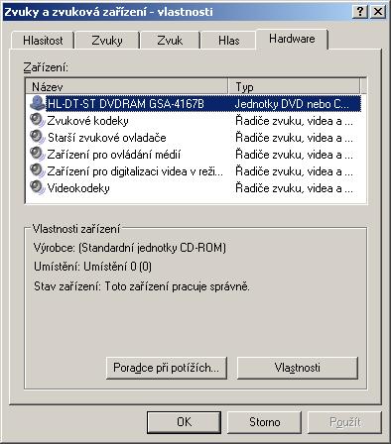The width and height of the screenshot is (391, 444).
Task: Click the speaker icon next to Videokodeky
Action: click(37, 187)
